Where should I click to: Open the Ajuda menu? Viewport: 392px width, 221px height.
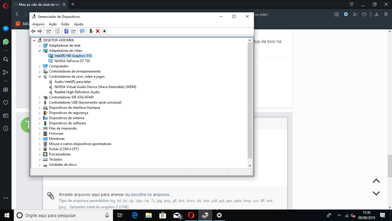point(78,24)
